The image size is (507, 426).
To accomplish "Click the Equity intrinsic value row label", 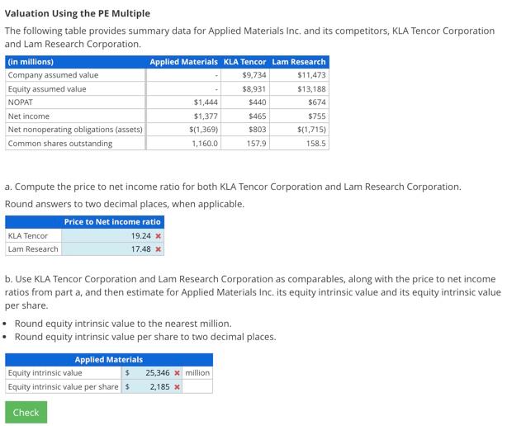I will (45, 372).
